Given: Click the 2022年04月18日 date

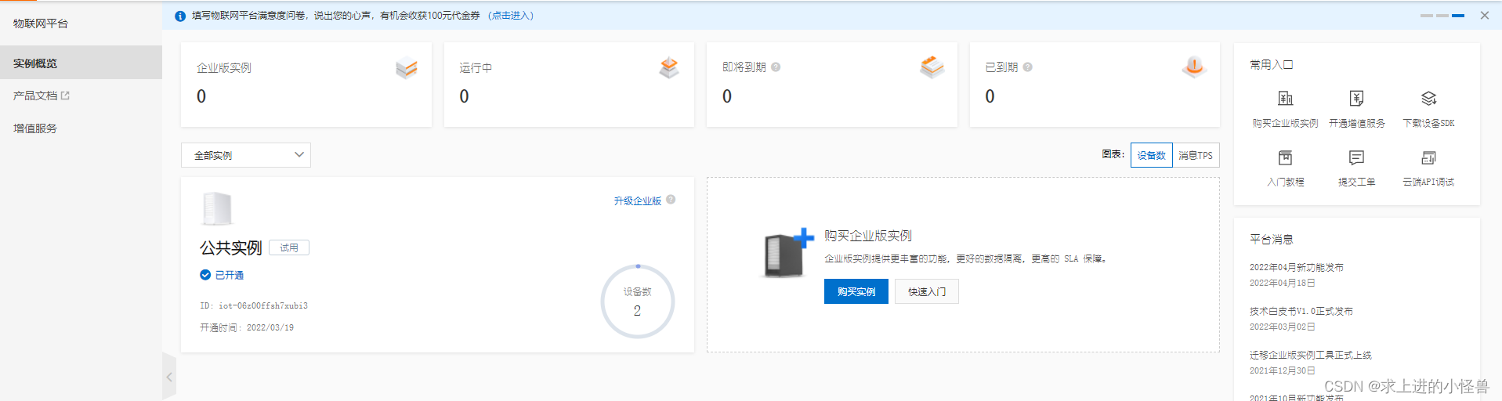Looking at the screenshot, I should [x=1282, y=283].
